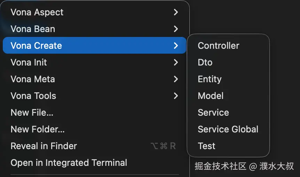Open the Vona Meta submenu
Viewport: 300px width, 177px height.
pos(33,79)
